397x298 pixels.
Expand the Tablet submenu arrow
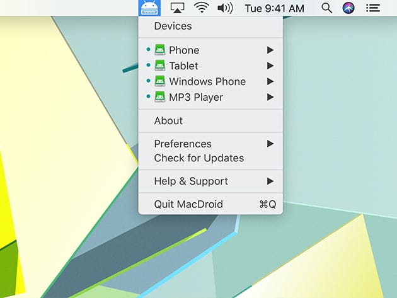[x=270, y=66]
